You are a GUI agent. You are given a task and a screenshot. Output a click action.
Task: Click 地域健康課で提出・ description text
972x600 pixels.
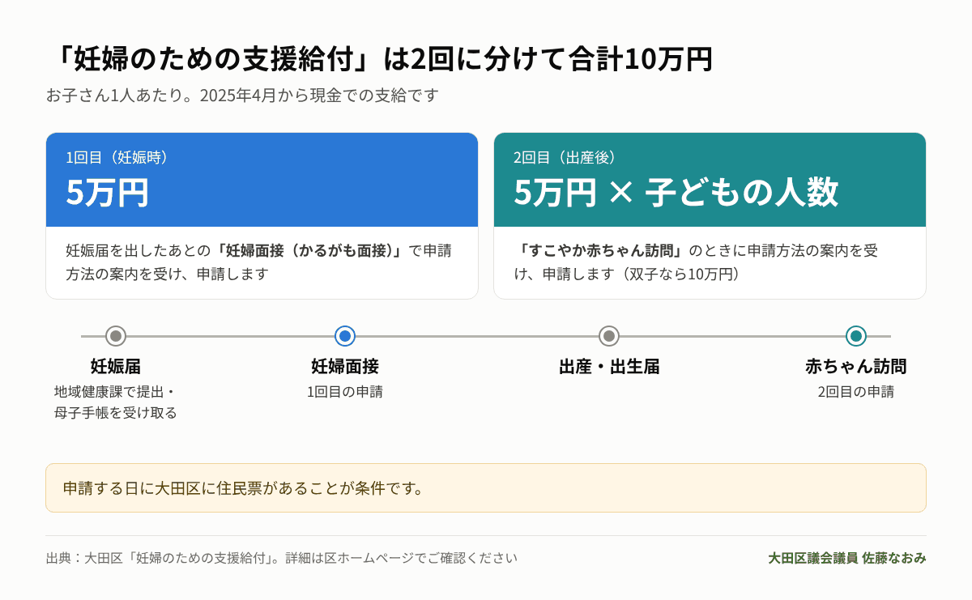click(116, 392)
